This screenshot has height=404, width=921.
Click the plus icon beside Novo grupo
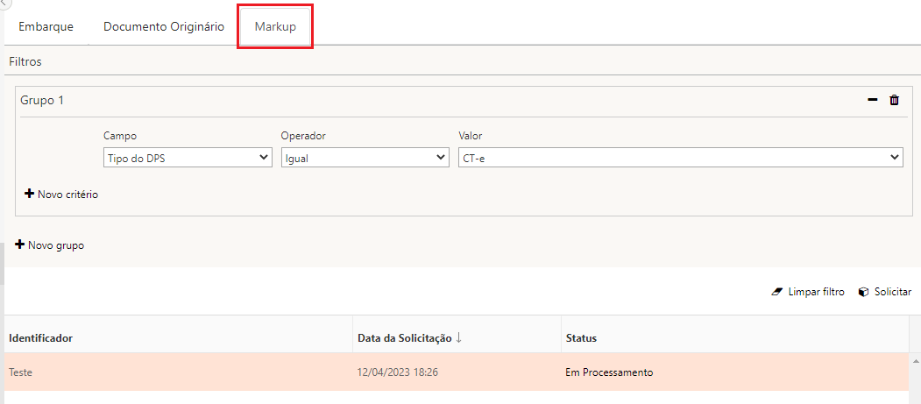[19, 245]
